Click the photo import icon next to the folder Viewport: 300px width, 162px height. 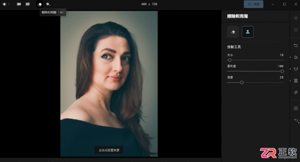(27, 4)
